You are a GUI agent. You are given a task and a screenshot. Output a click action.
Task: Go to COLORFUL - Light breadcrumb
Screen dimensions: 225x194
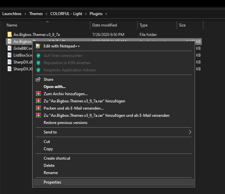[x=66, y=14]
